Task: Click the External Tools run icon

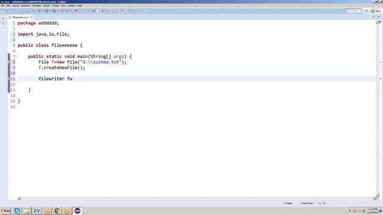Action: [54, 11]
